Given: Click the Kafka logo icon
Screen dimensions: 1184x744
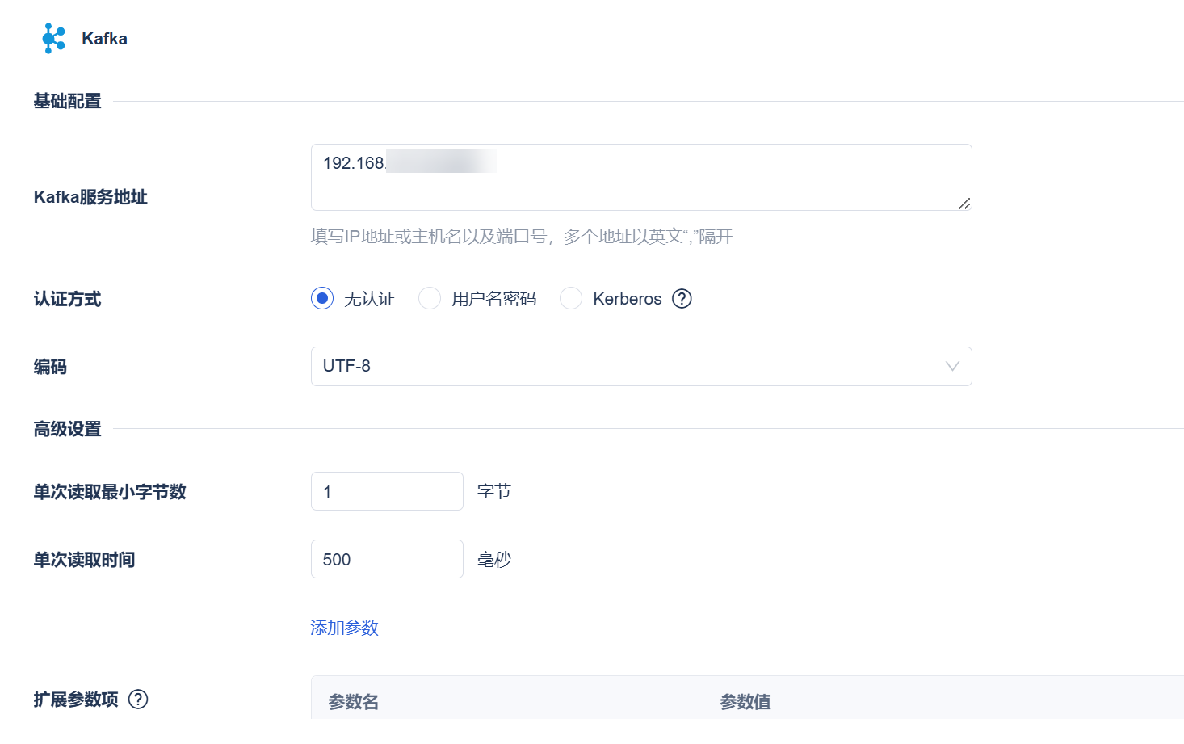Looking at the screenshot, I should tap(53, 39).
